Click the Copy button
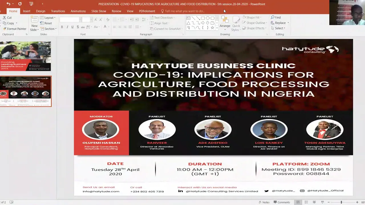The width and height of the screenshot is (365, 205). pos(9,23)
